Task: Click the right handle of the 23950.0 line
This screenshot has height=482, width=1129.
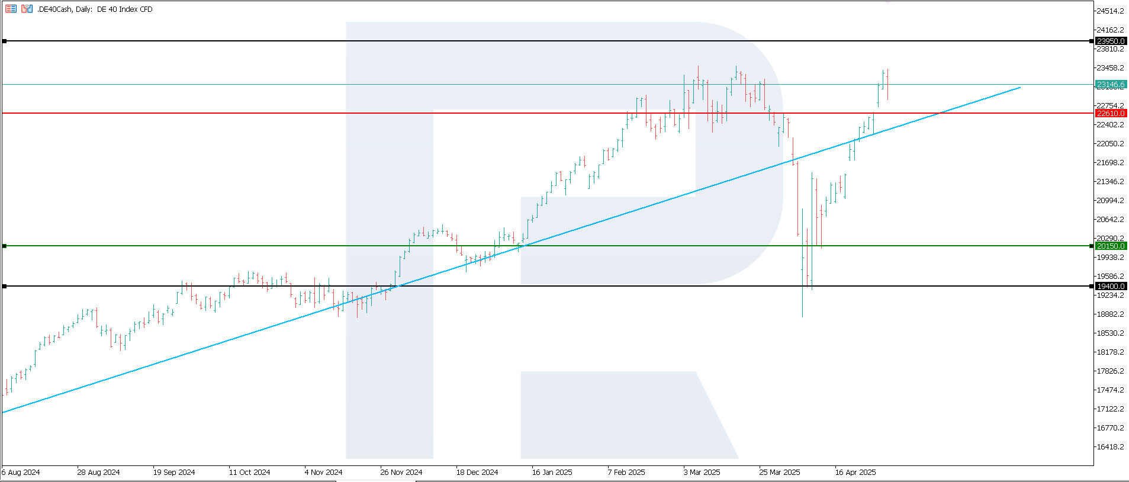Action: pos(1092,41)
